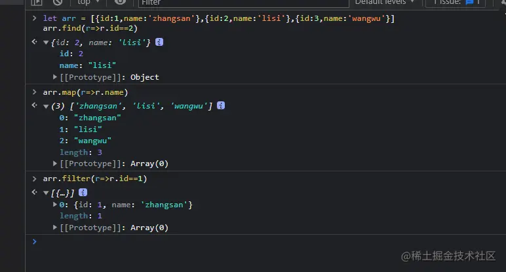This screenshot has height=272, width=506.
Task: Click info icon beside the lisi object
Action: pyautogui.click(x=159, y=42)
